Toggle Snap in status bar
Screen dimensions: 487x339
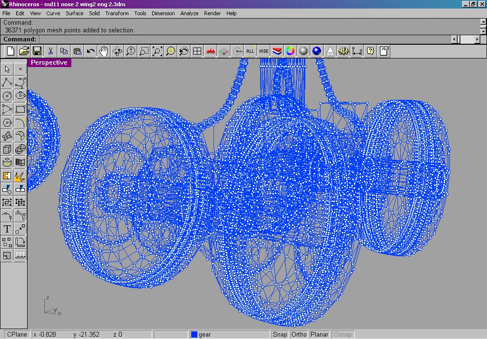280,334
